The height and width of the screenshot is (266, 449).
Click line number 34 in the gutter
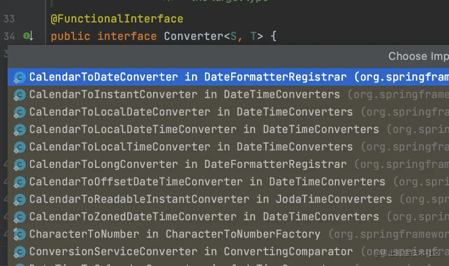point(9,36)
